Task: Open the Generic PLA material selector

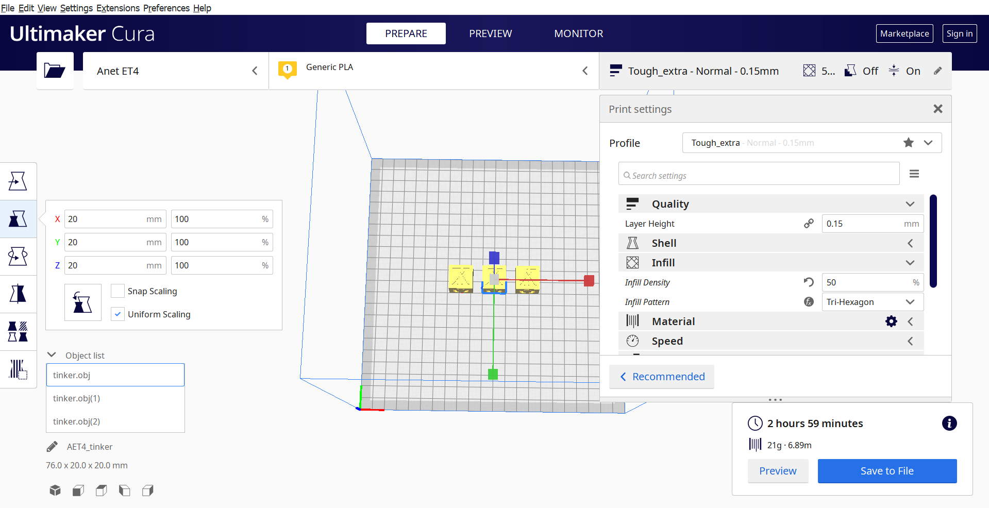Action: [x=434, y=71]
